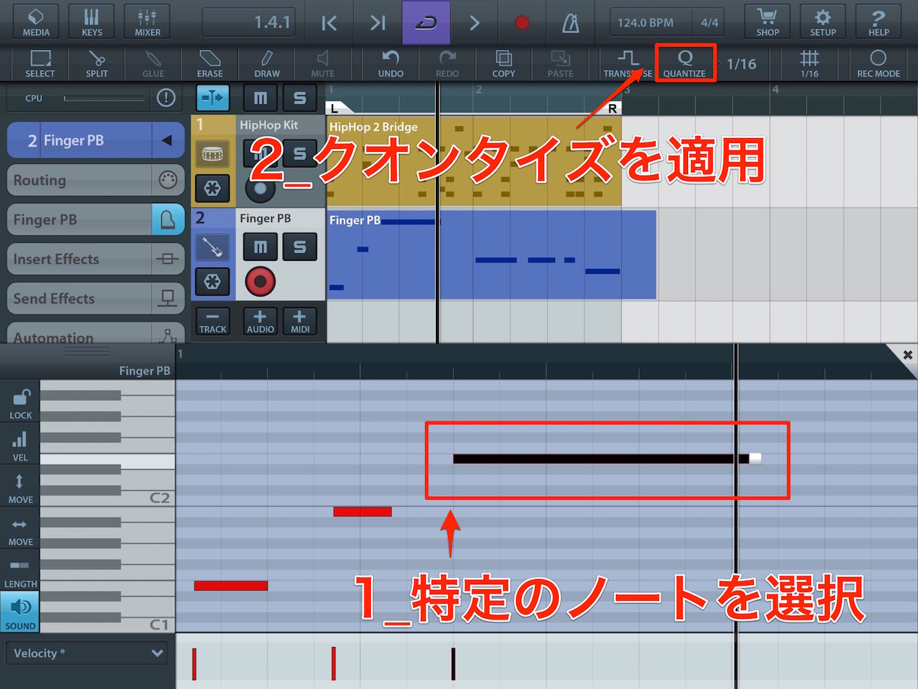Apply QUANTIZE to the selected note
918x689 pixels.
coord(685,64)
